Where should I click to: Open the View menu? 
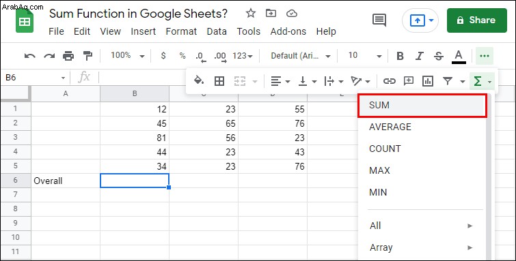click(110, 31)
